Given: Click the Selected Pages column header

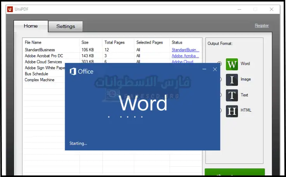Looking at the screenshot, I should [150, 43].
